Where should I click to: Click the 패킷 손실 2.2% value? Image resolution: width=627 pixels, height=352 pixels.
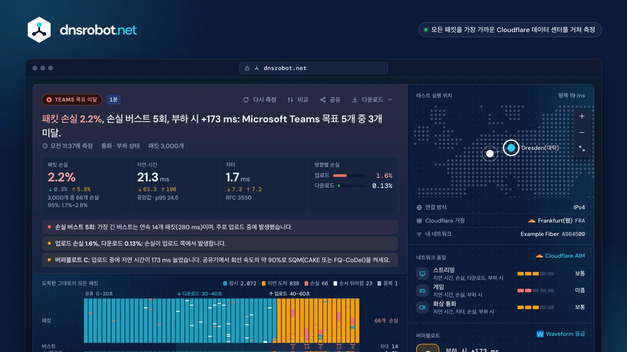[62, 177]
